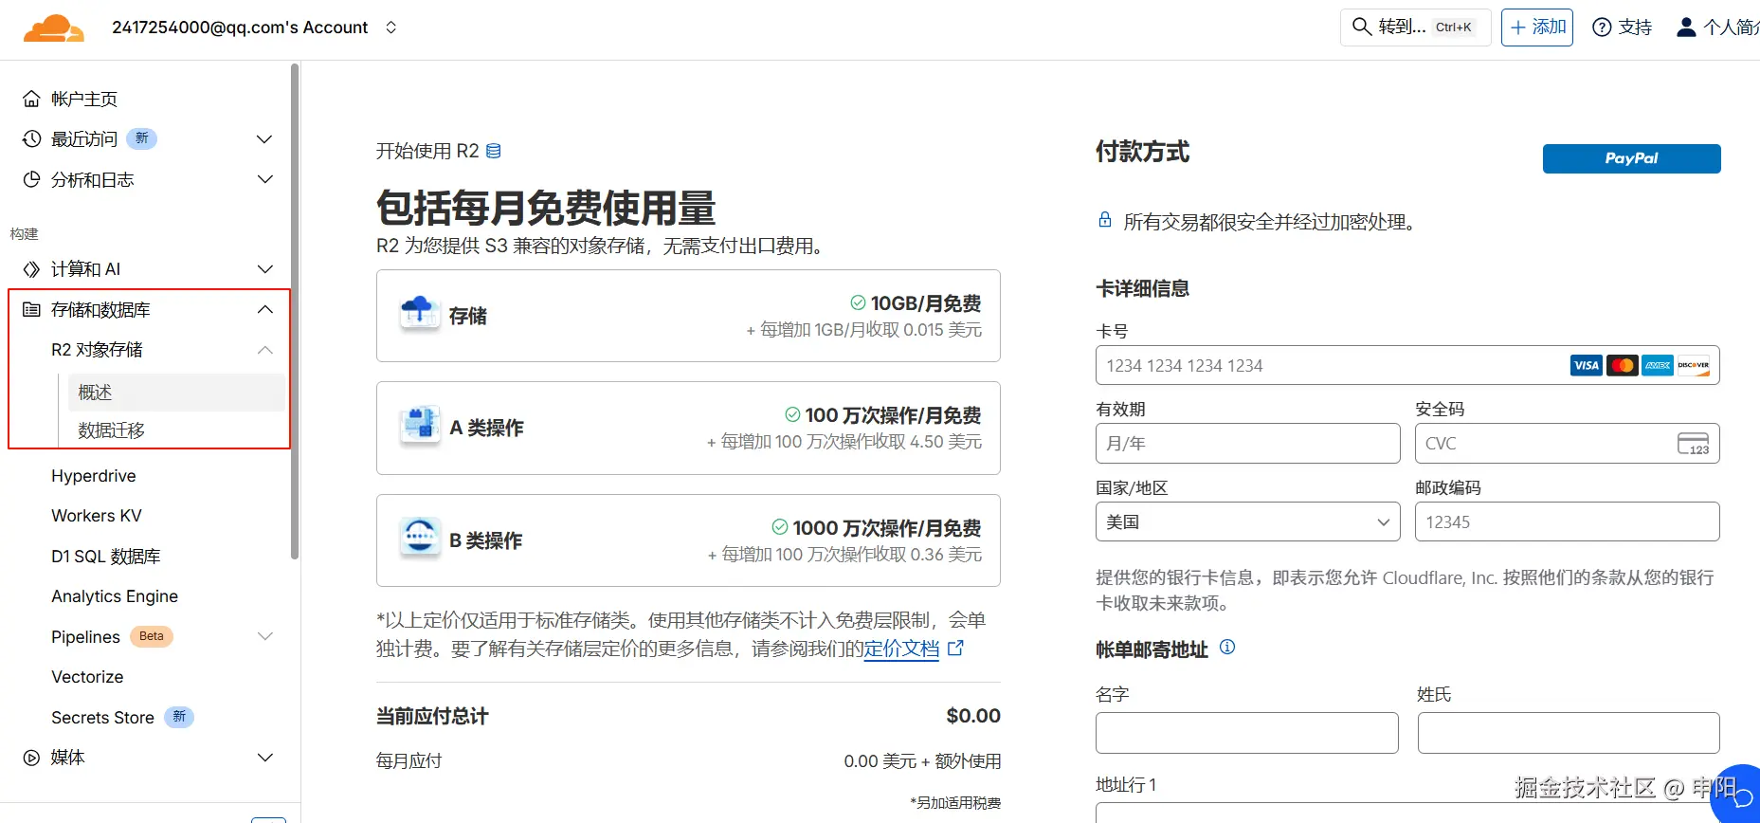Open the 支持 help menu

pyautogui.click(x=1622, y=27)
